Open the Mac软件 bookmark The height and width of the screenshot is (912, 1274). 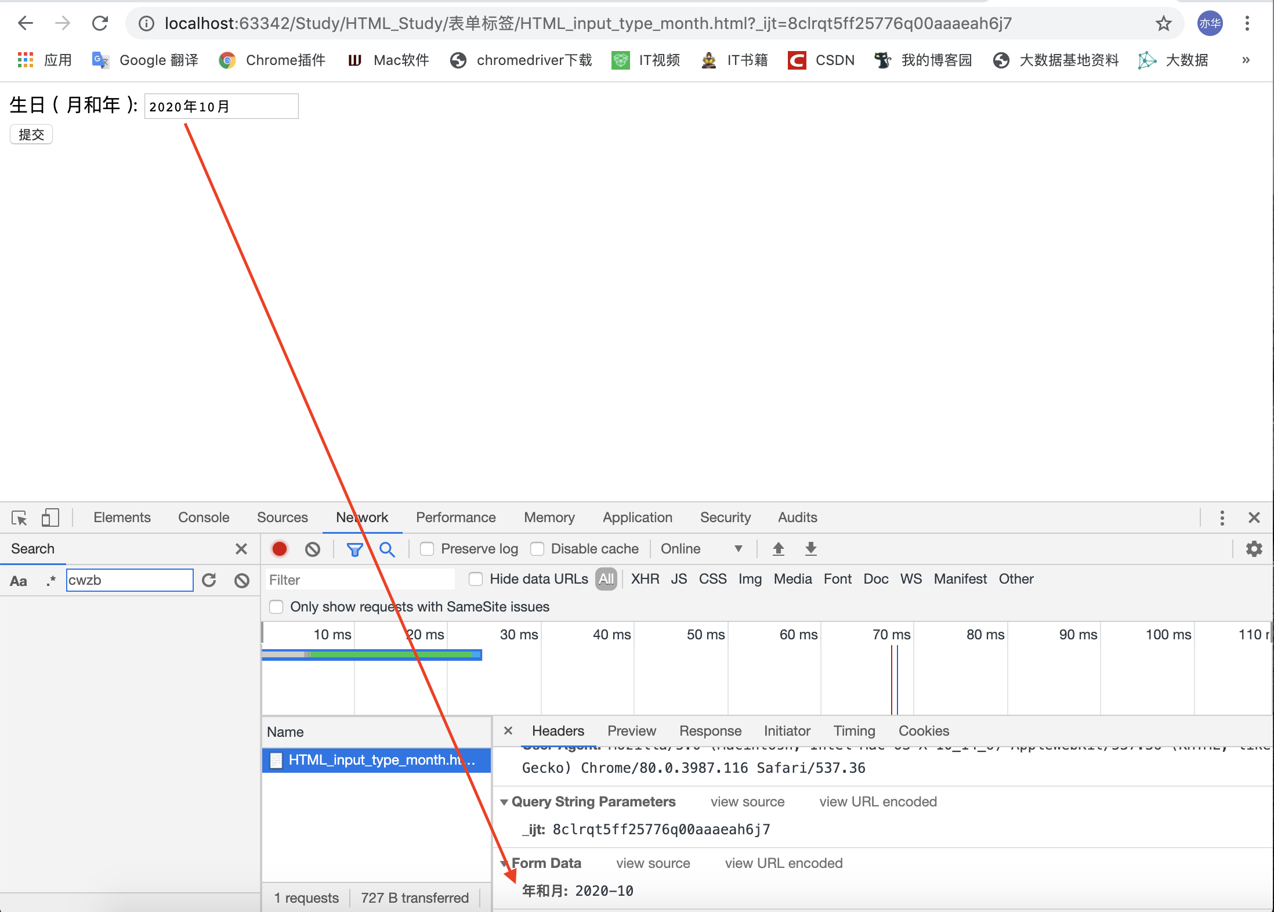pos(388,60)
